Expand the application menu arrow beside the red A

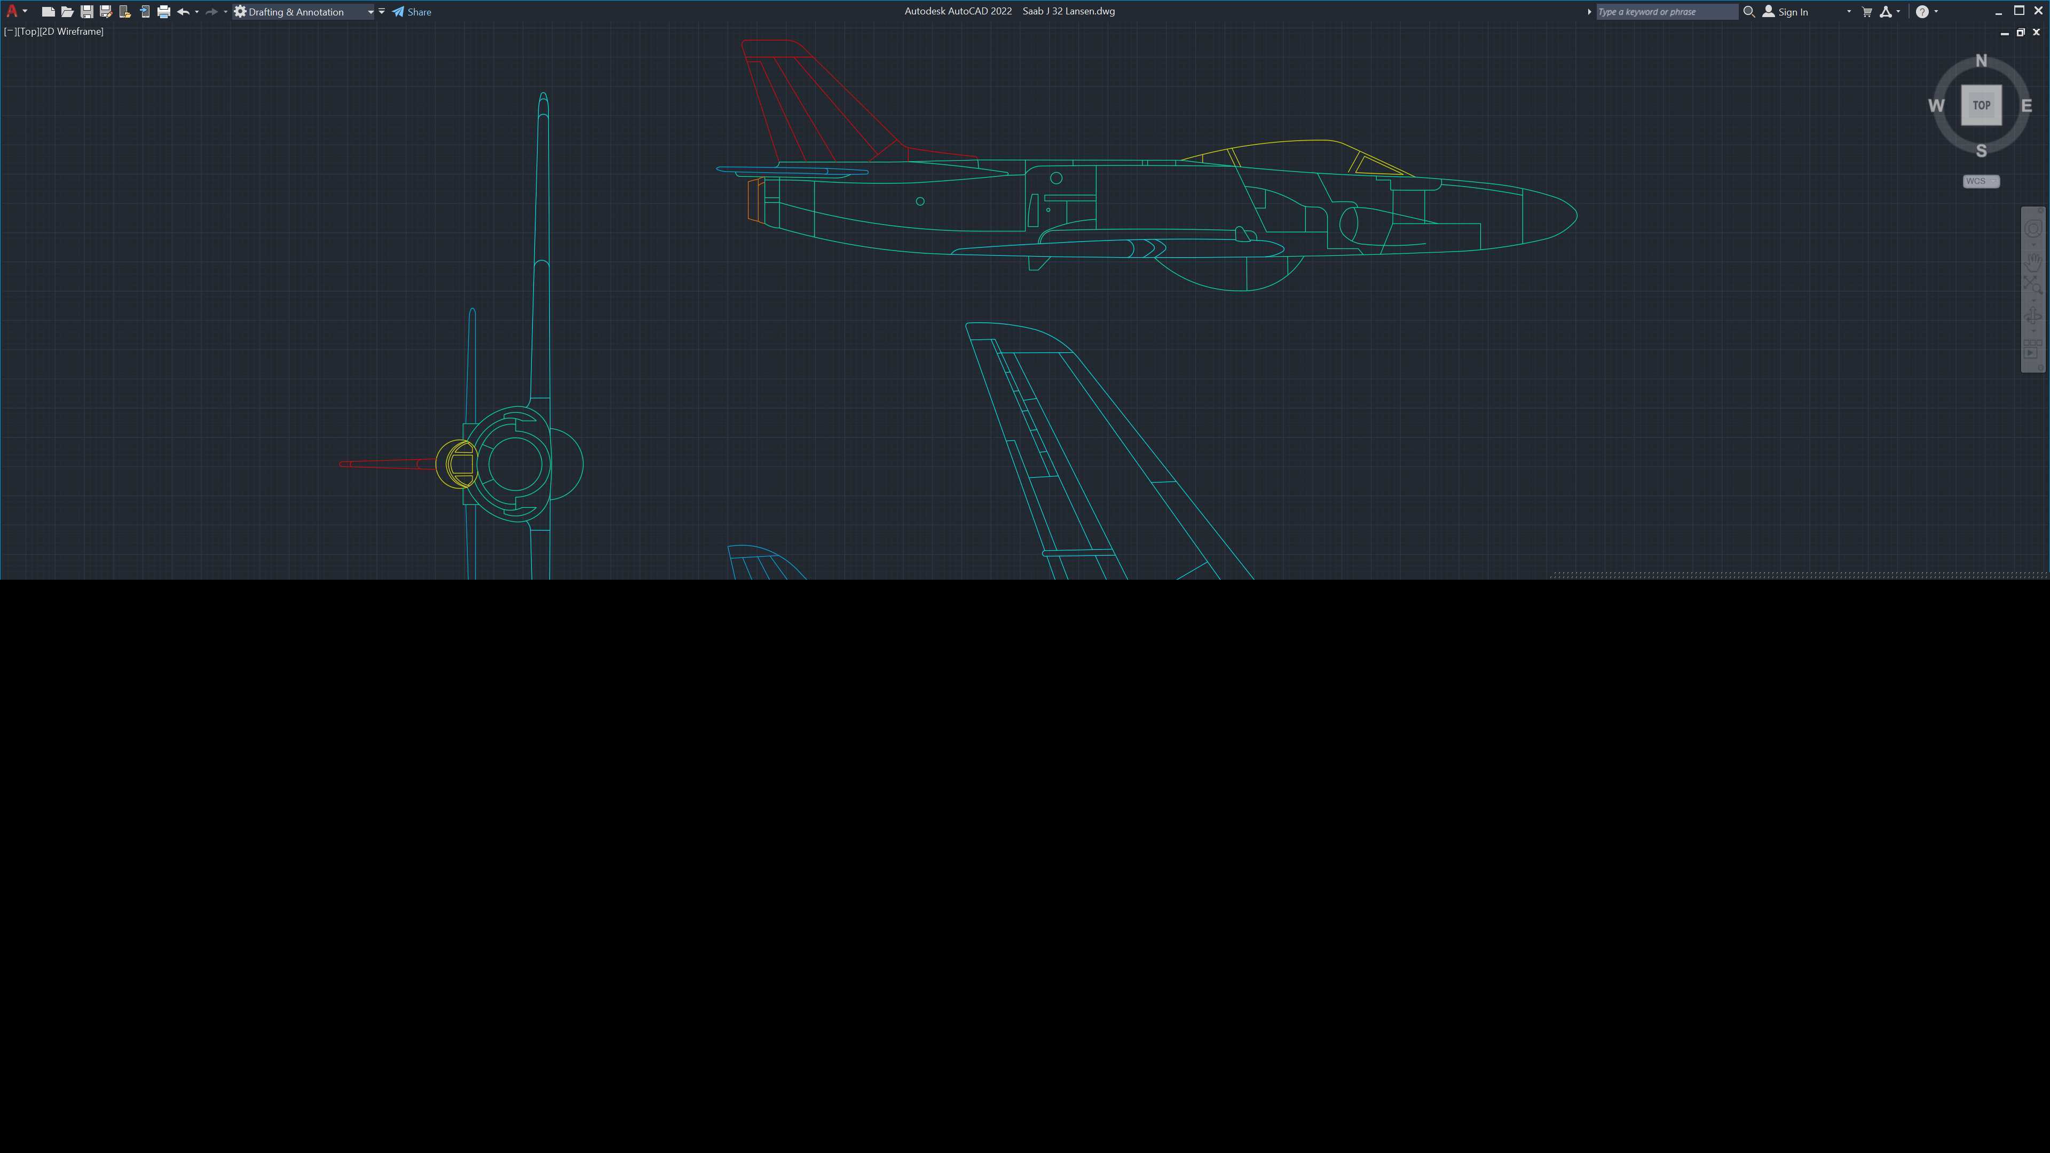point(26,11)
